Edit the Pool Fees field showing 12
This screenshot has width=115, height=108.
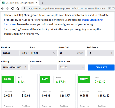coord(100,53)
